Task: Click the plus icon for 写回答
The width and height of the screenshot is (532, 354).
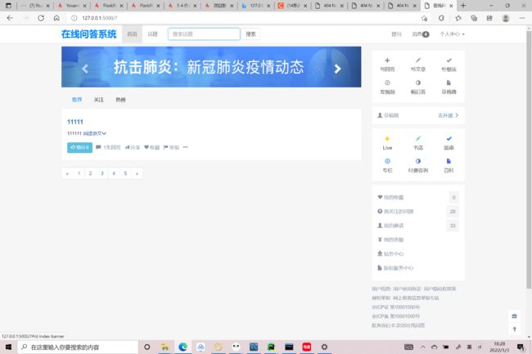Action: point(387,60)
